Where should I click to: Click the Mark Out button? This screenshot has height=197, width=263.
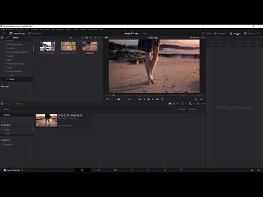tap(201, 99)
